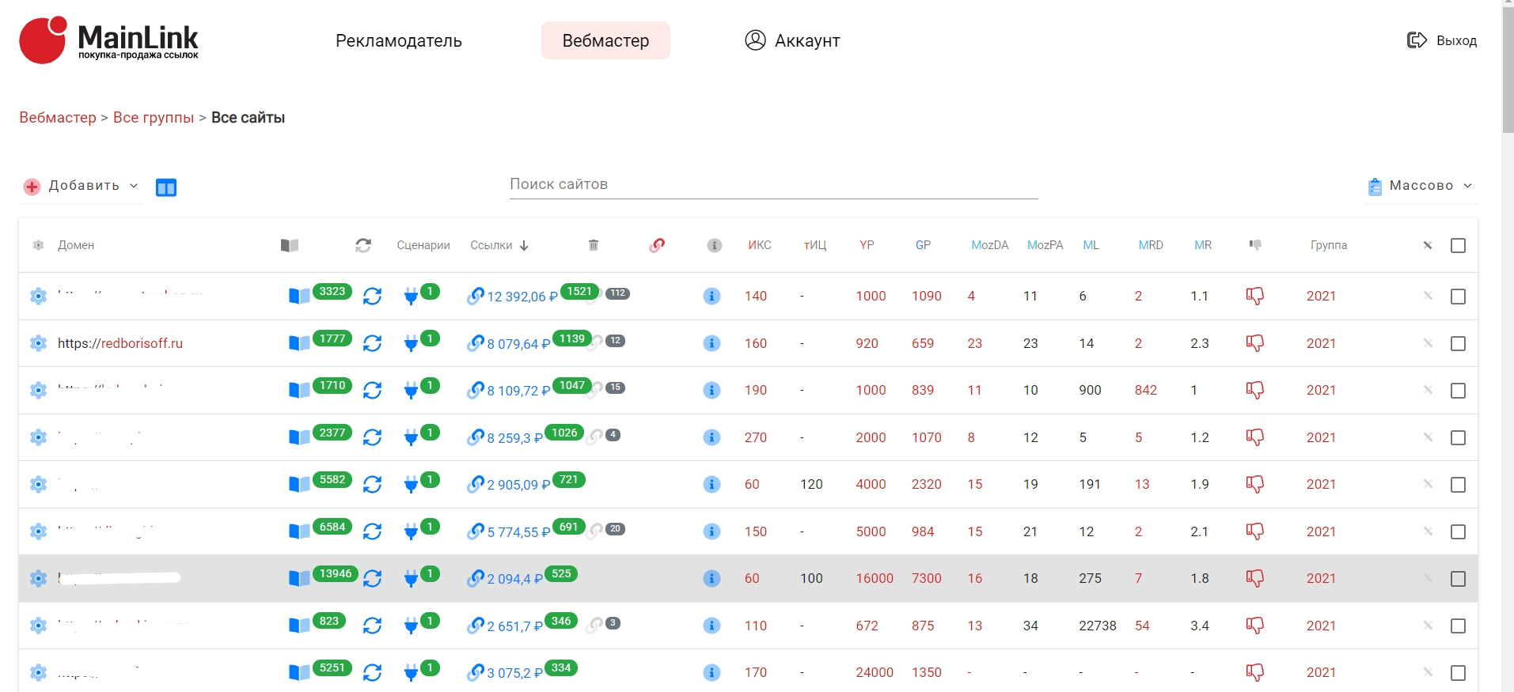Viewport: 1514px width, 692px height.
Task: Click the plug scenario icon in first row
Action: pos(411,297)
